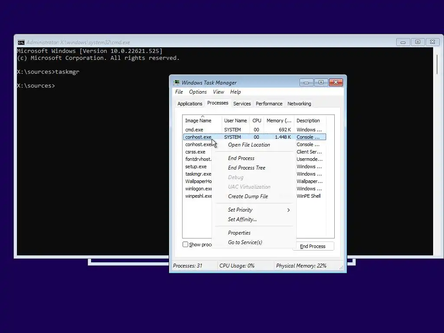
Task: Open the Options menu in Task Manager
Action: tap(198, 92)
